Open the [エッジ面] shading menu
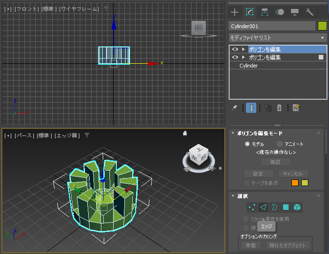The width and height of the screenshot is (329, 254). click(67, 135)
